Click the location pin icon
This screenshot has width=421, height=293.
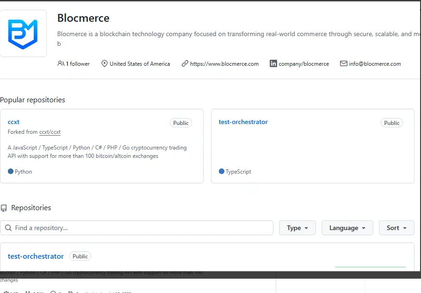[105, 64]
